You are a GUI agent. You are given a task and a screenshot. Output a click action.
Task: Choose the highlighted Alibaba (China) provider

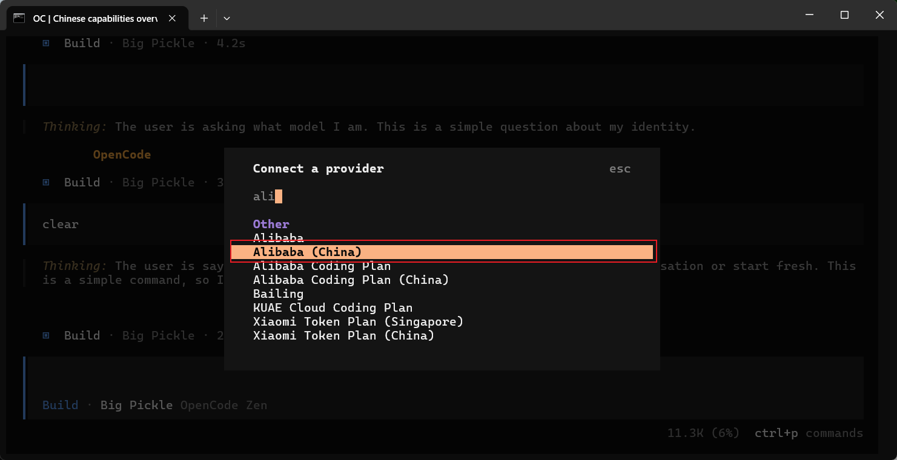(307, 252)
